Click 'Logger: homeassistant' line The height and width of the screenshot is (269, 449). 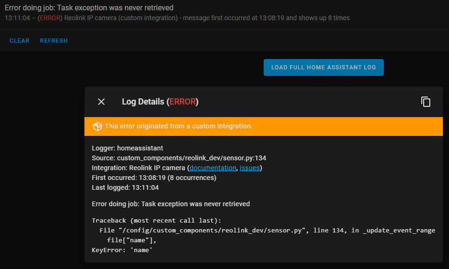[128, 148]
